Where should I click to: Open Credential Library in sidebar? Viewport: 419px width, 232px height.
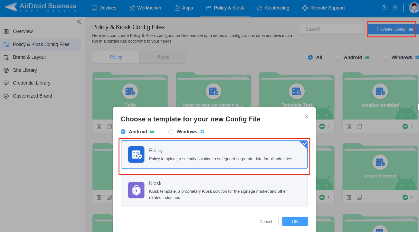pyautogui.click(x=41, y=83)
